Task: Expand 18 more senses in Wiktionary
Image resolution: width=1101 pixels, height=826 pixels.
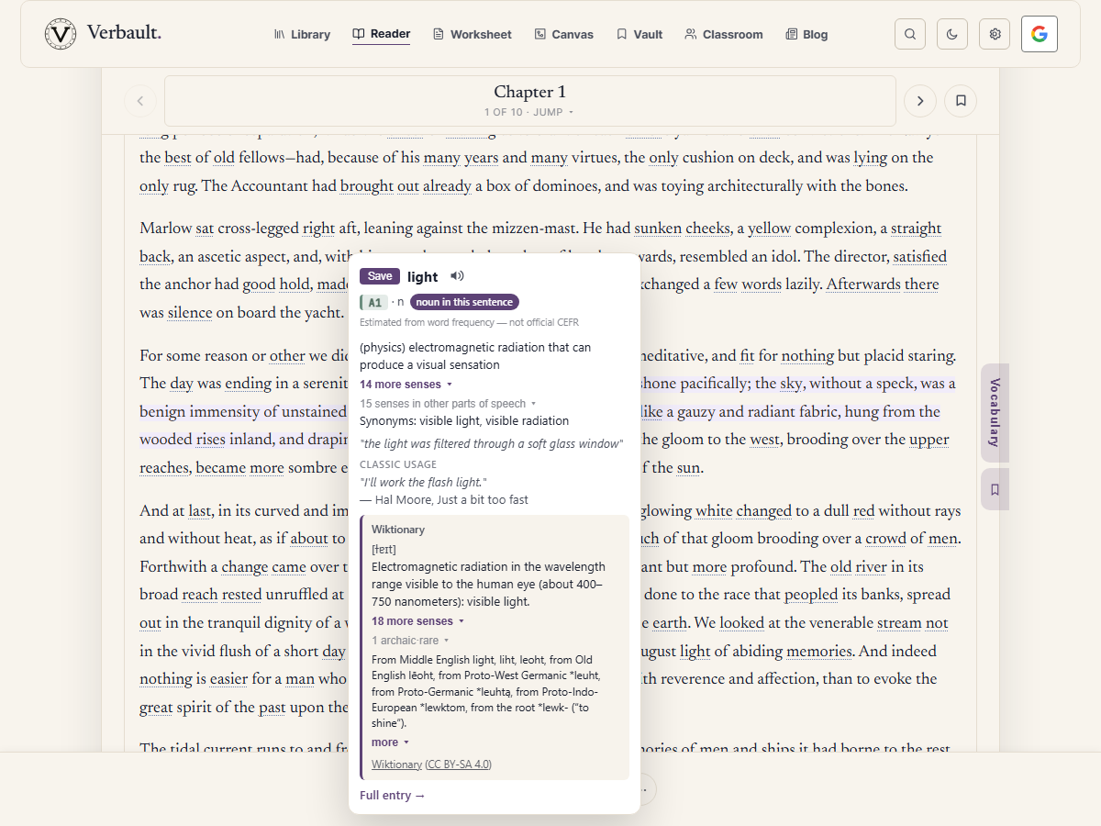Action: (417, 621)
